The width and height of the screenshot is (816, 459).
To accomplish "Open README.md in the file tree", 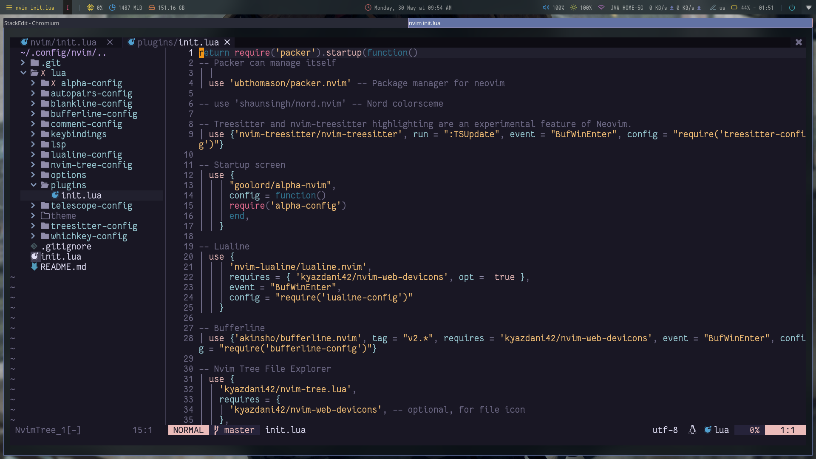I will 63,267.
